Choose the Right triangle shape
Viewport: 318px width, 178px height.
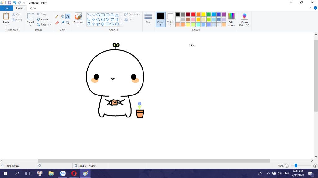[89, 19]
